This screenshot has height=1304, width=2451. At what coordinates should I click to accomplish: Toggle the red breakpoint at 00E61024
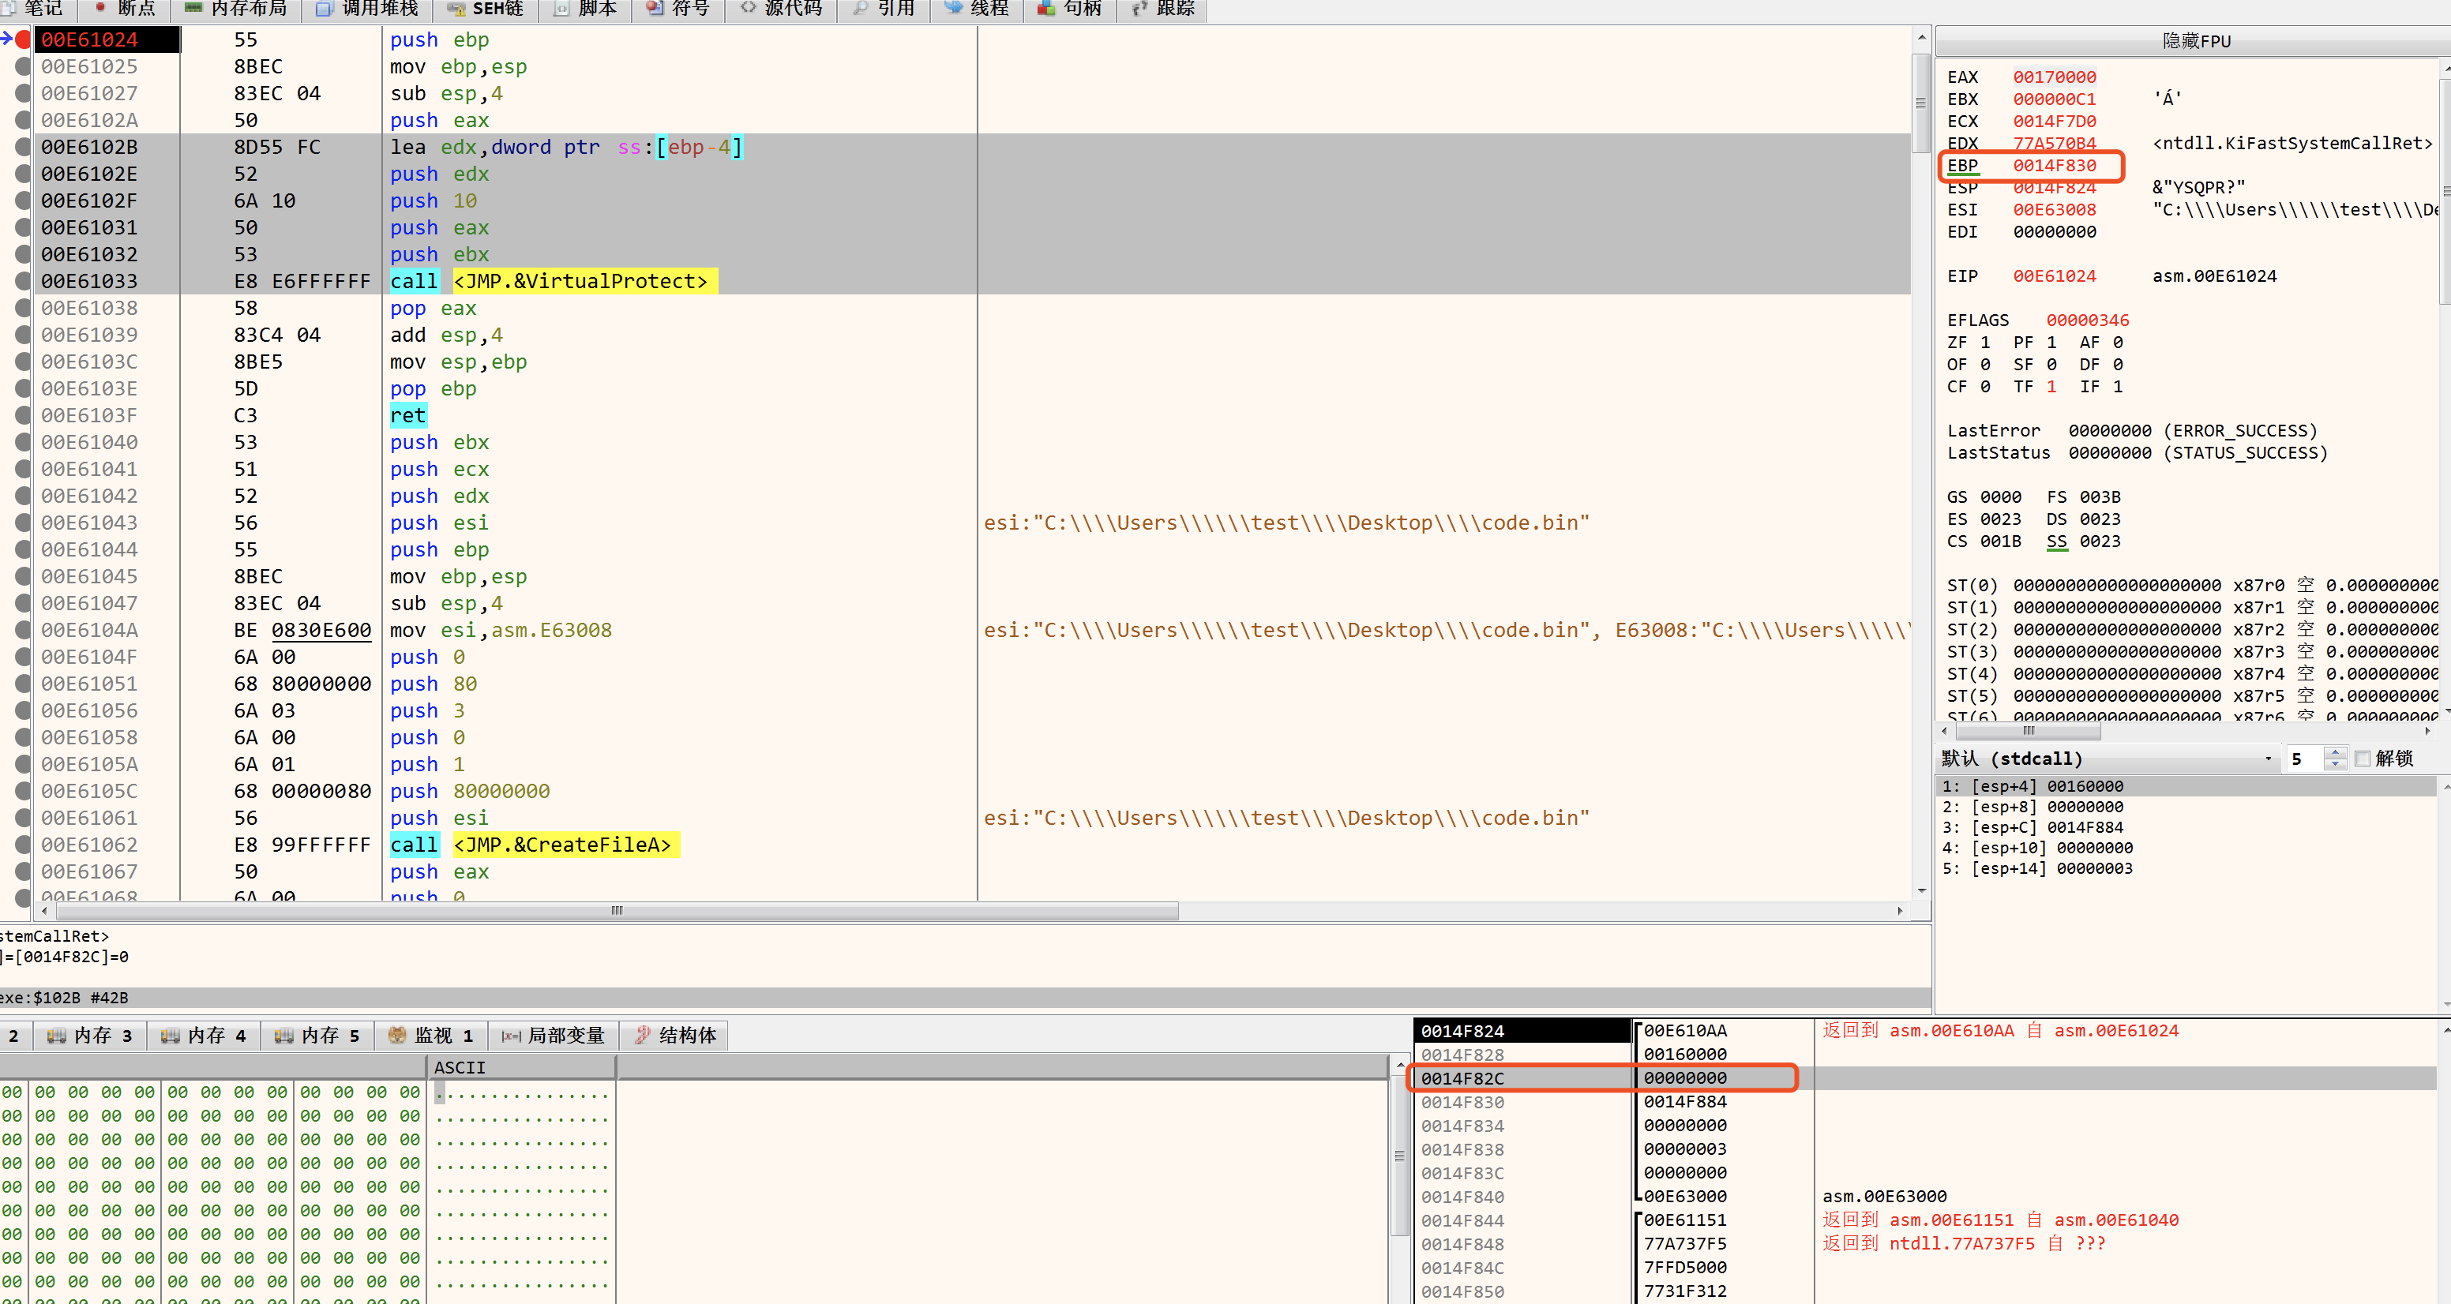(23, 39)
